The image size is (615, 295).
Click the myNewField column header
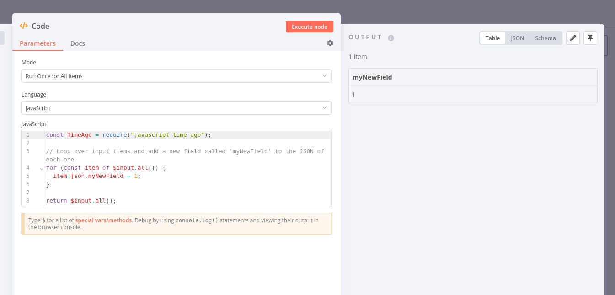[372, 77]
